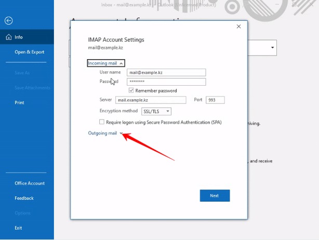Viewport: 319px width, 240px height.
Task: Toggle the Remember password checkbox
Action: tap(131, 90)
